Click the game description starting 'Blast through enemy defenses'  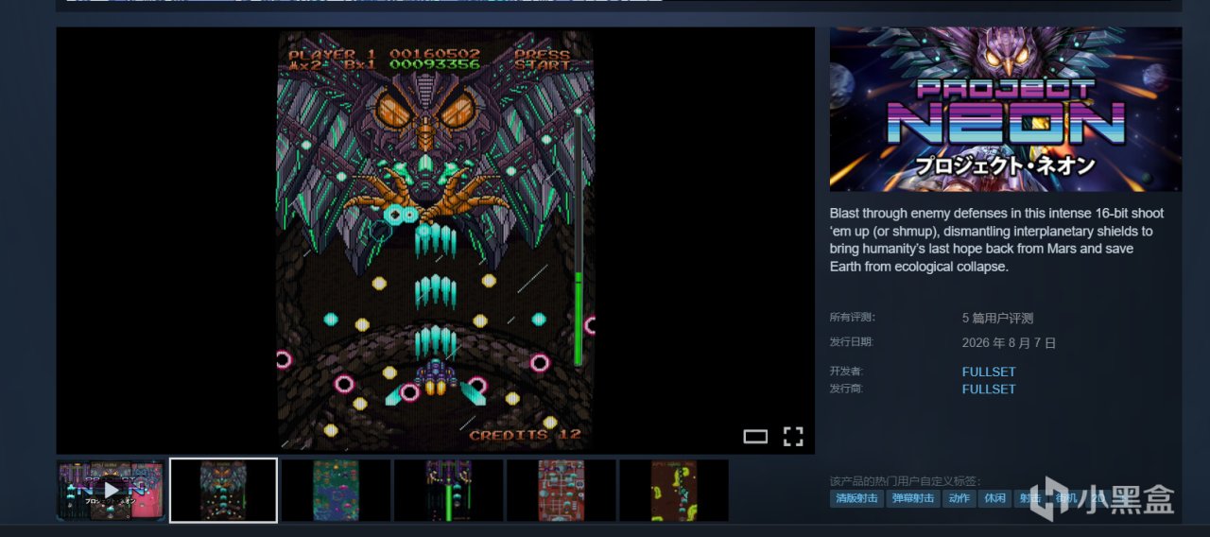click(997, 240)
